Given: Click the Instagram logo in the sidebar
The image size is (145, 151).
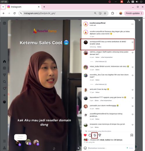Looking at the screenshot, I should [x=4, y=23].
